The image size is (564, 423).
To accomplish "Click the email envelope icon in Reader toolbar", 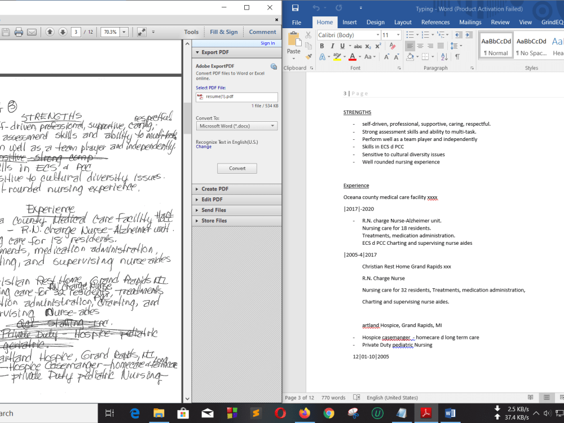I will (x=32, y=32).
